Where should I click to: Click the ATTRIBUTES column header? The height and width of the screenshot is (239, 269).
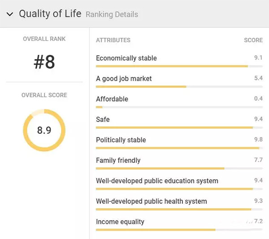pos(113,40)
